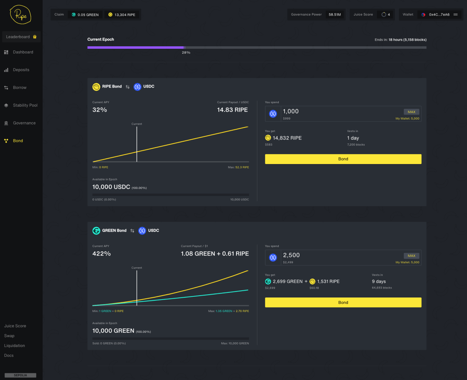The height and width of the screenshot is (380, 467).
Task: Click the swap arrows beside RIPE Bond
Action: [x=127, y=87]
